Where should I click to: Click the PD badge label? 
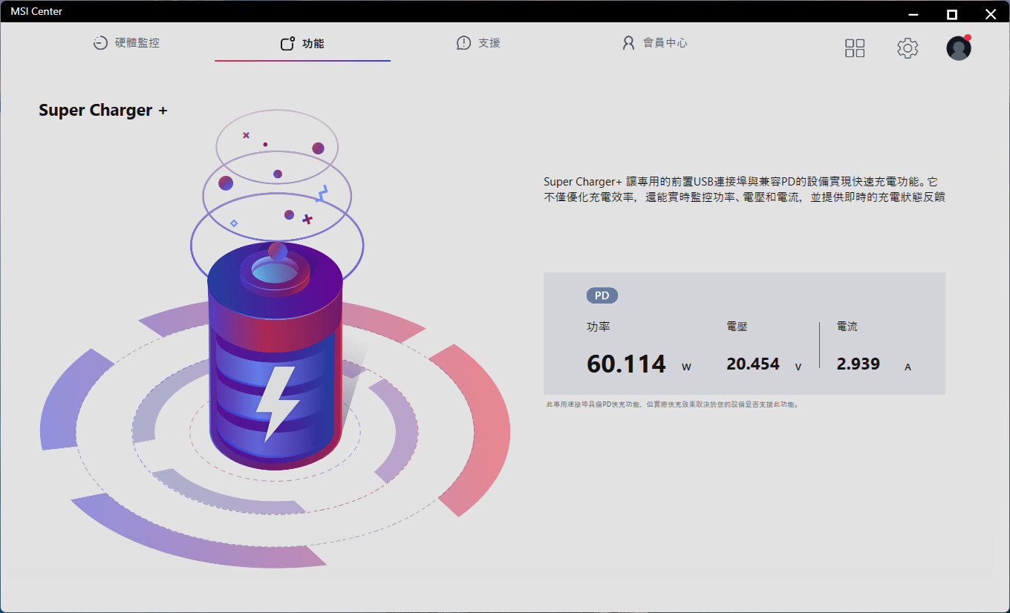[x=602, y=295]
